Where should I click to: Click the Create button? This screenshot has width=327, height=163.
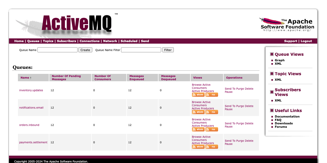pos(85,50)
